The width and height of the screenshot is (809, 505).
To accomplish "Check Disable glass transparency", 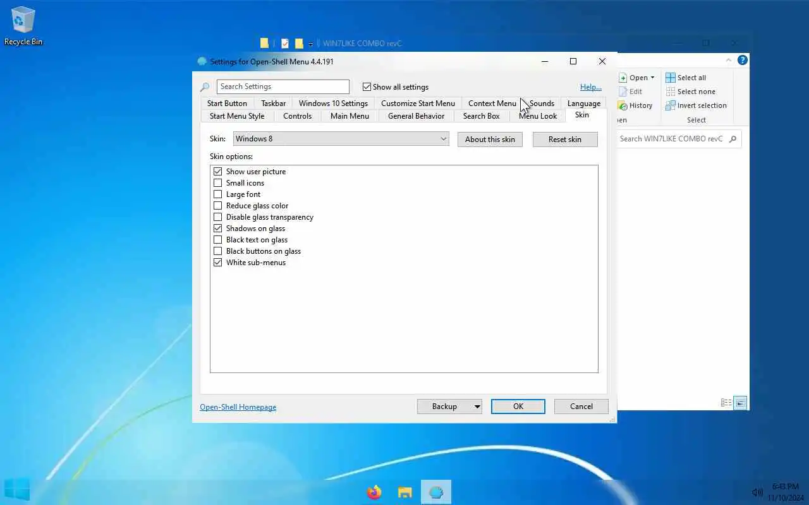I will point(217,217).
